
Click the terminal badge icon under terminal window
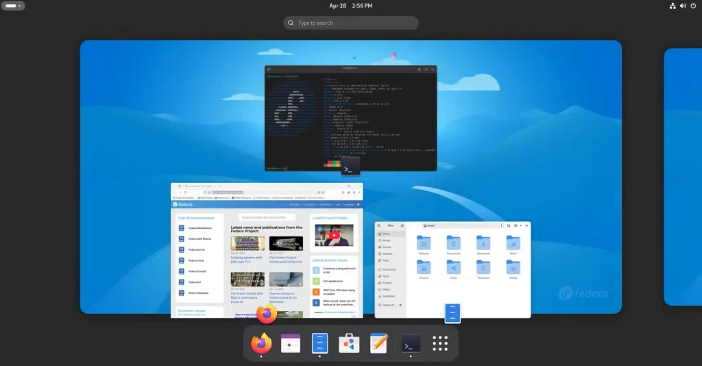tap(350, 168)
